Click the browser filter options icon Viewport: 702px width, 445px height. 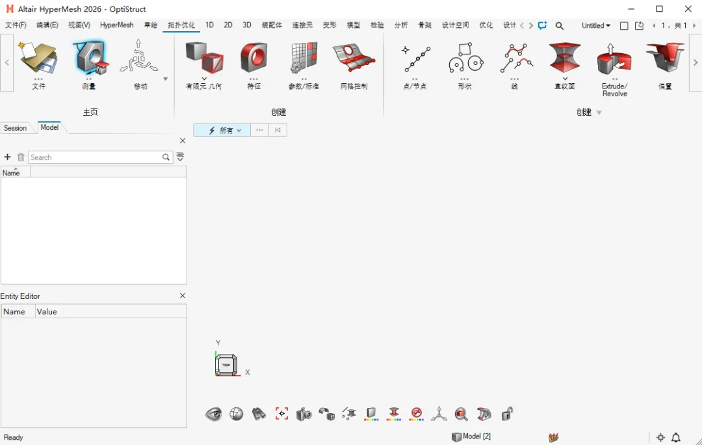(180, 157)
